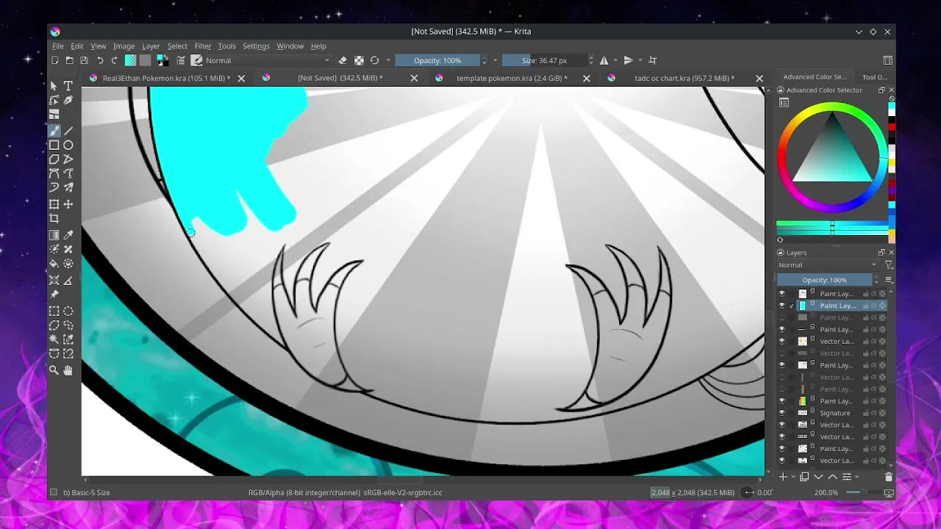
Task: Select the Elliptical Selection tool
Action: 68,311
